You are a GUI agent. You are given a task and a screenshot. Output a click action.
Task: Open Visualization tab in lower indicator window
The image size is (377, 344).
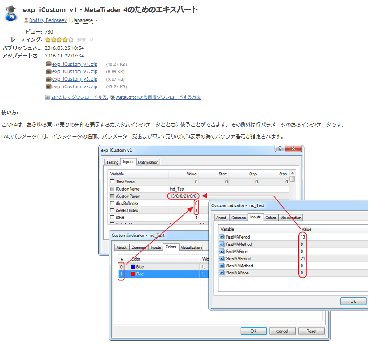pos(191,248)
